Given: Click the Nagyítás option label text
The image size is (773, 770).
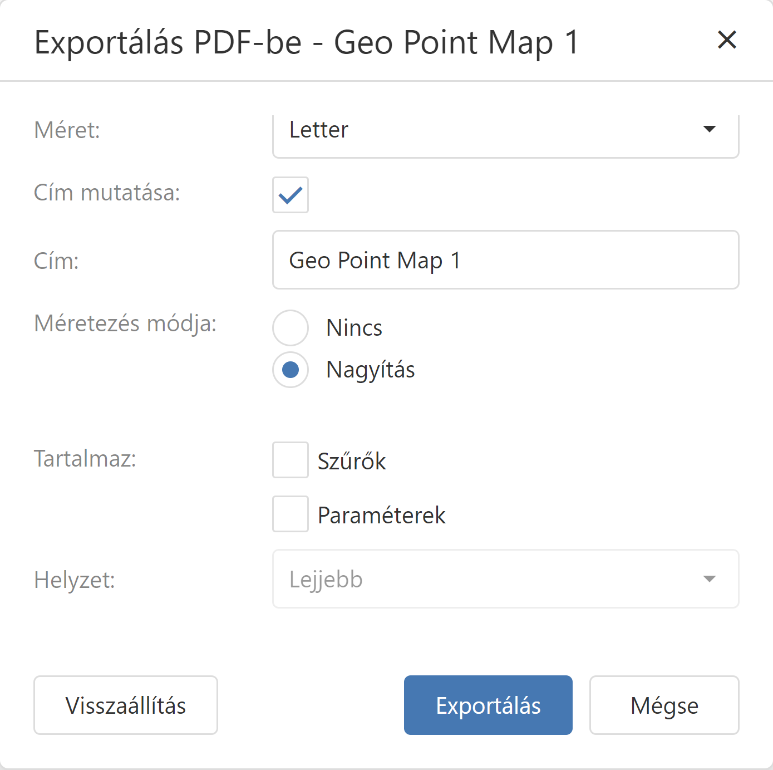Looking at the screenshot, I should coord(371,370).
